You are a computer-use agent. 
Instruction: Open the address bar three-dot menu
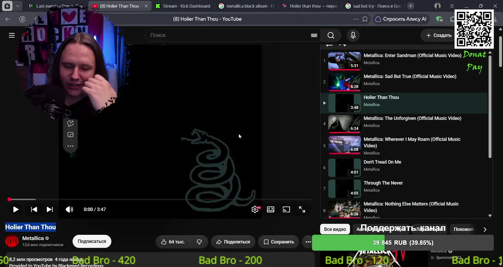(x=356, y=19)
